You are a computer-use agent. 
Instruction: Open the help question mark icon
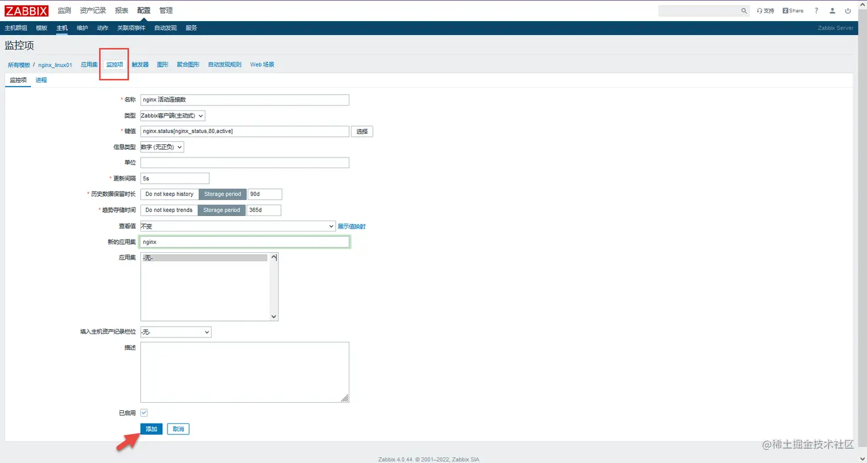[816, 11]
